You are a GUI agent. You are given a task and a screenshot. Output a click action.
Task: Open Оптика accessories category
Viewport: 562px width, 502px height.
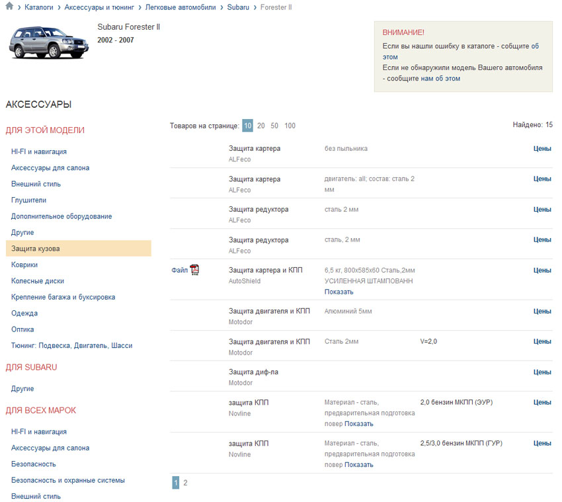22,329
